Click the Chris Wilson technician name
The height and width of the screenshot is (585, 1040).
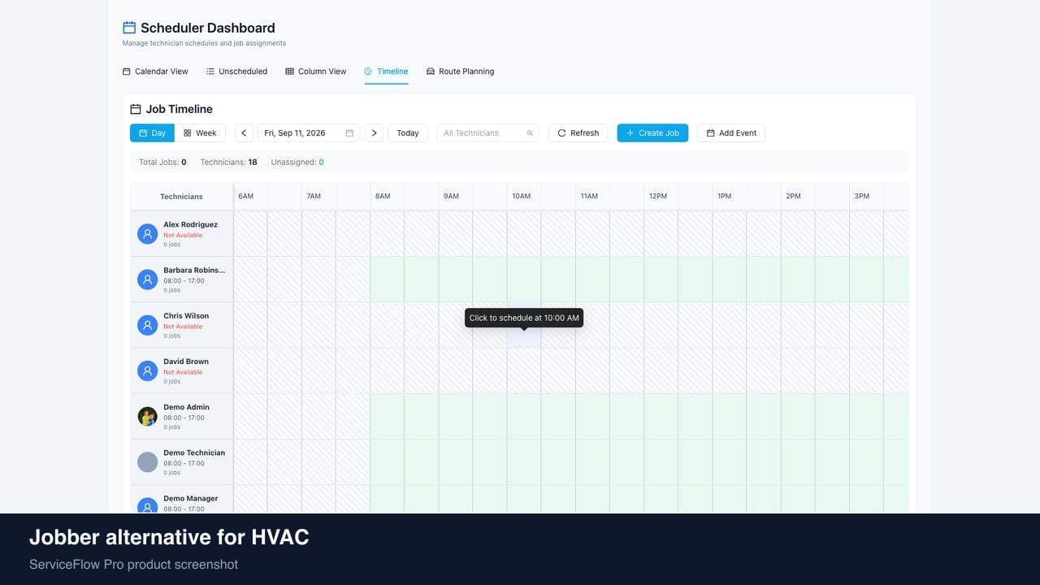[186, 315]
